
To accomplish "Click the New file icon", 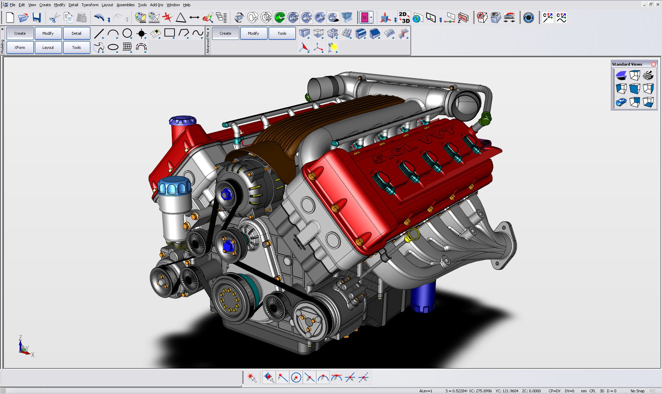I will 10,18.
